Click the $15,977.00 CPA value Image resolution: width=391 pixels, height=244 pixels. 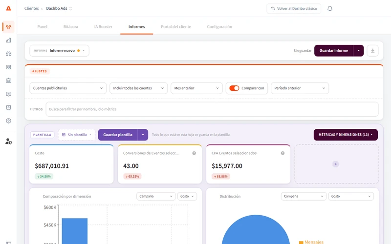click(x=227, y=166)
